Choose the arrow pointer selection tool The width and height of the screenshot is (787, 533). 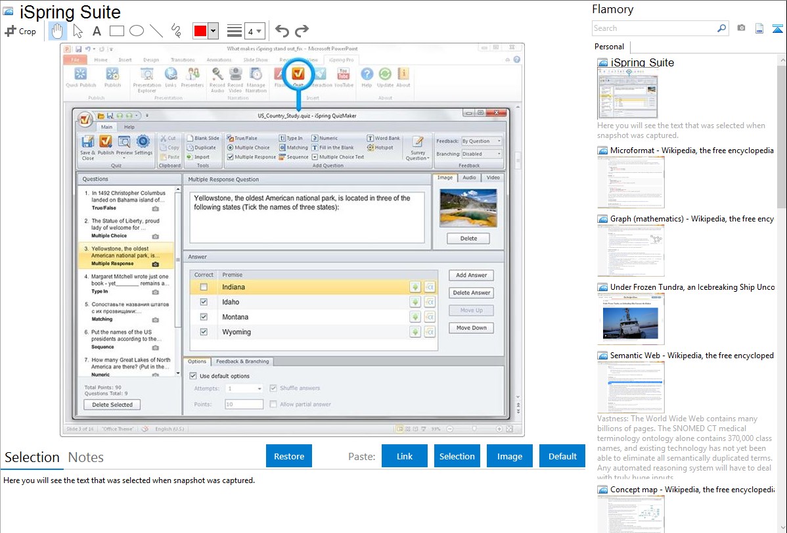click(78, 31)
